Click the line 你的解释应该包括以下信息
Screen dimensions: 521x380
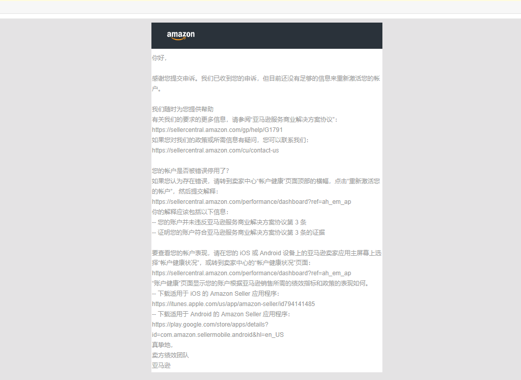pyautogui.click(x=190, y=212)
